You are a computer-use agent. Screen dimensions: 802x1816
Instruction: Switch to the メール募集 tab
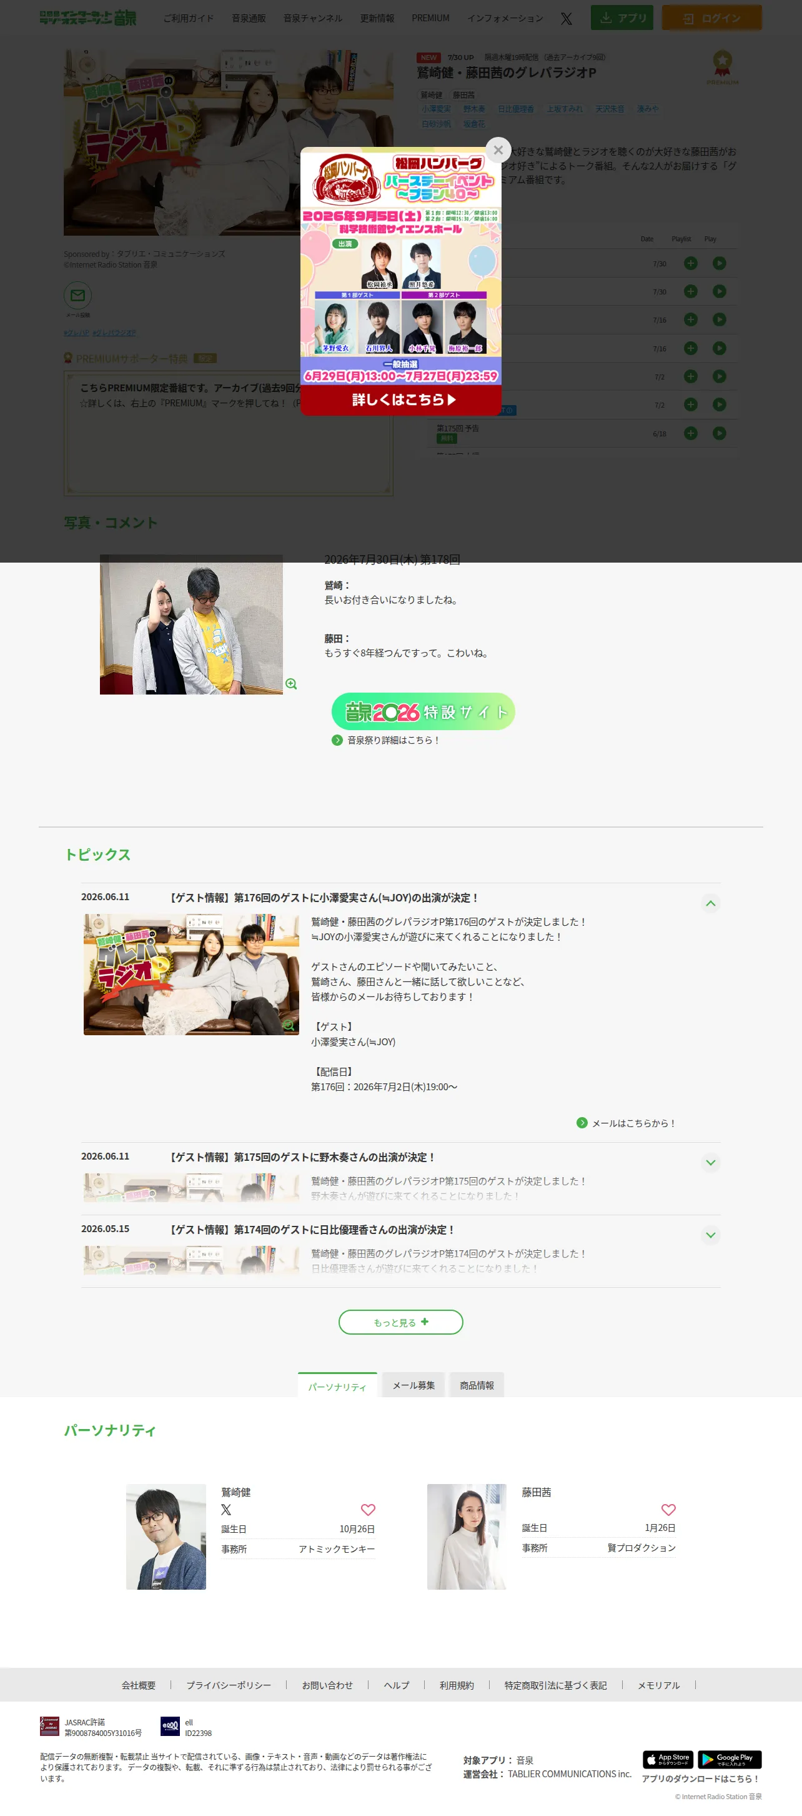click(x=413, y=1385)
